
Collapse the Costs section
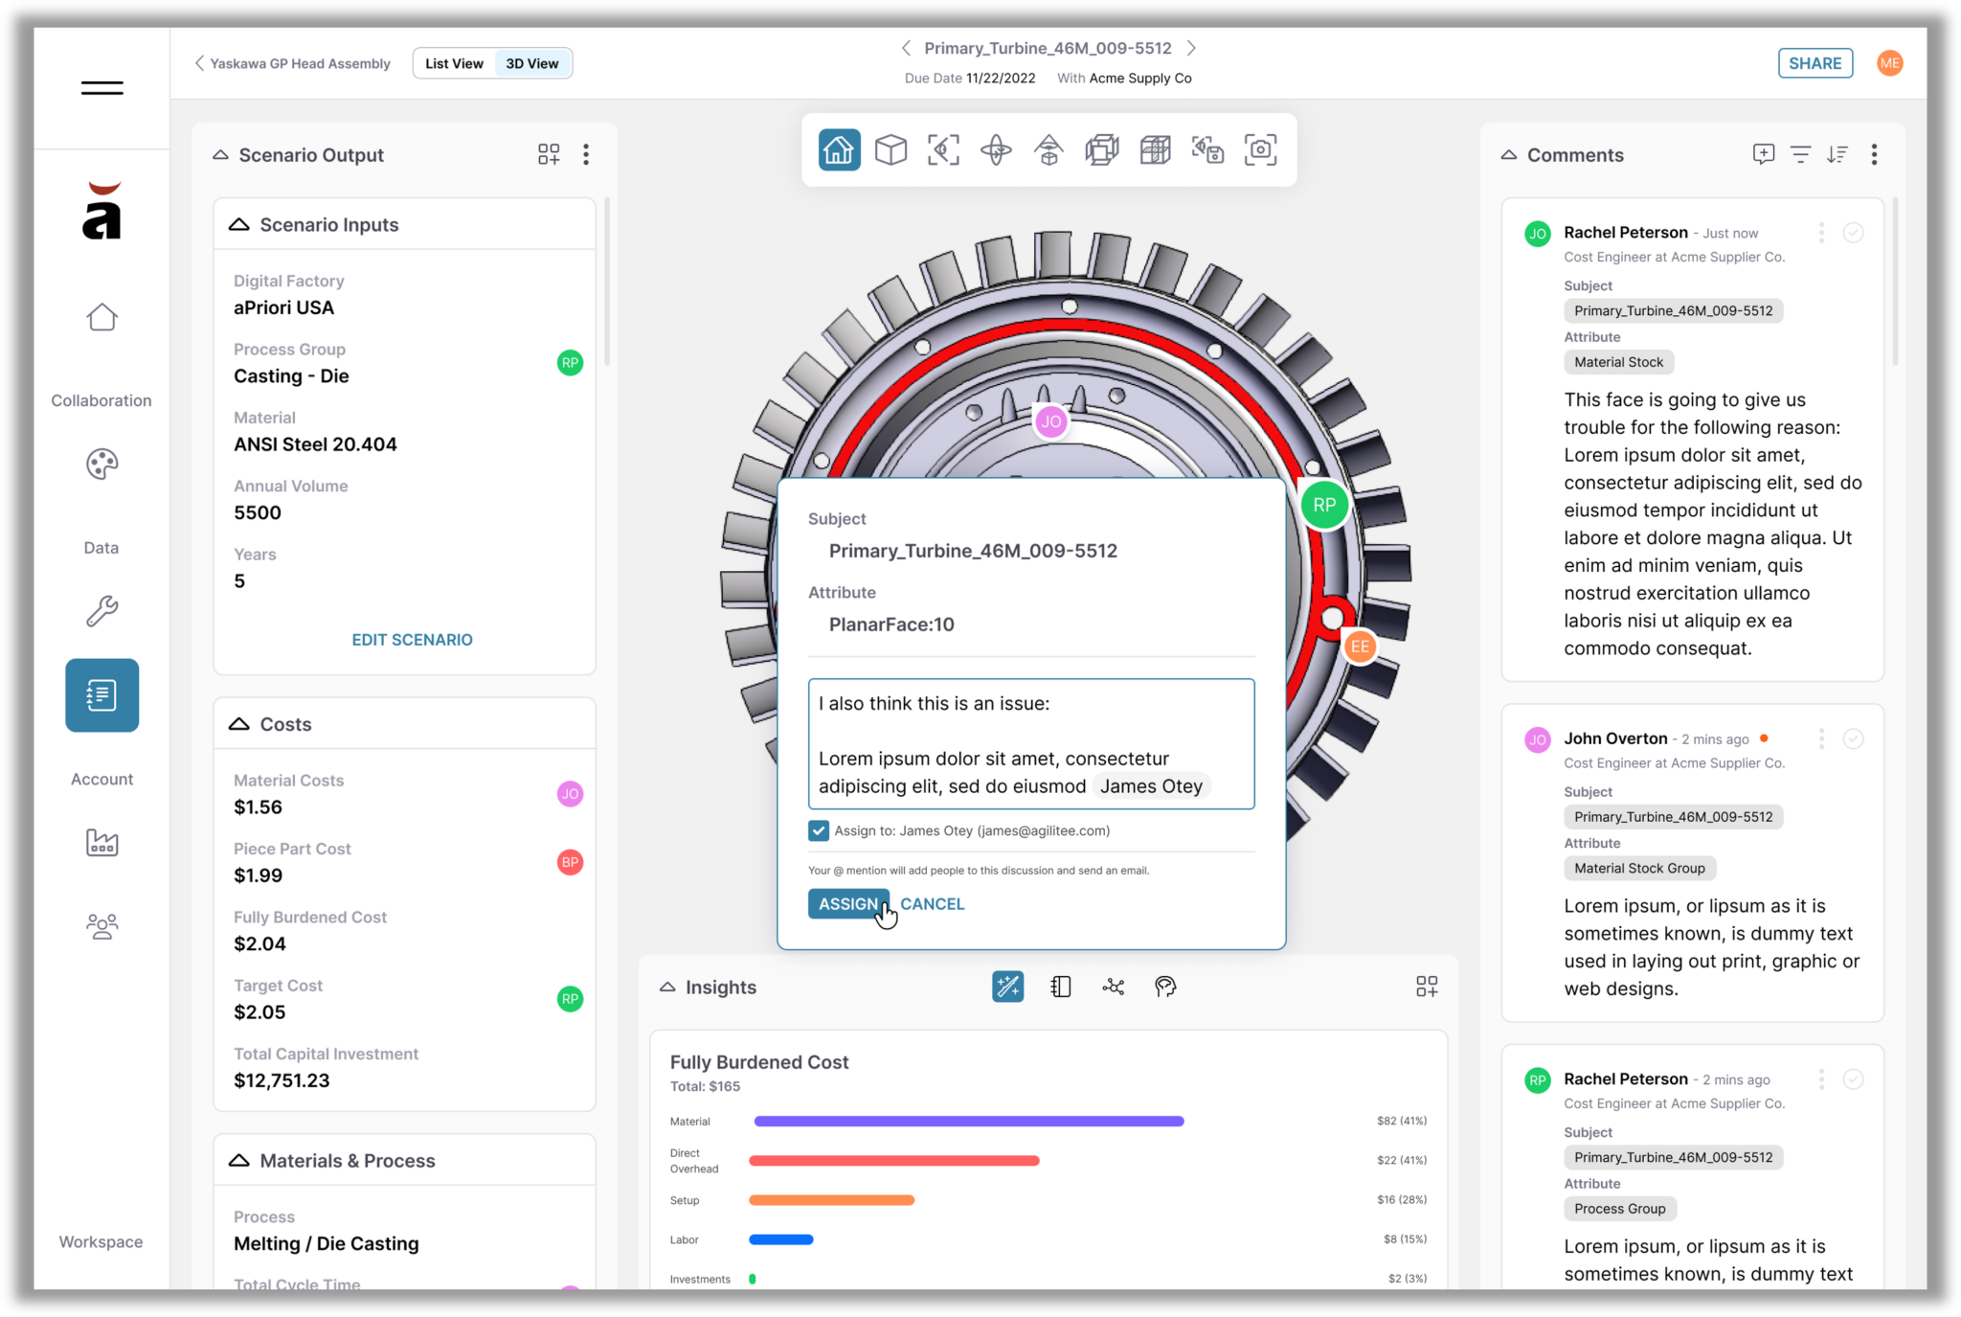[238, 724]
